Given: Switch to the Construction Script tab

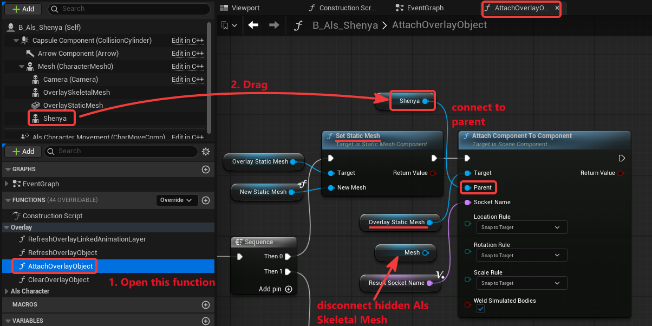Looking at the screenshot, I should click(342, 8).
